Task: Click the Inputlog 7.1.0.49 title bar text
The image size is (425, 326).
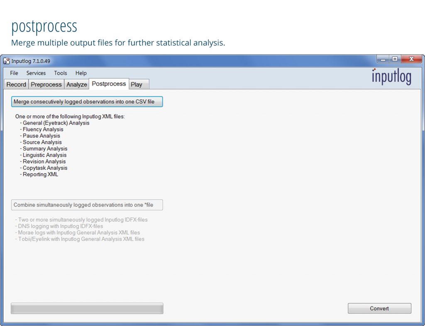Action: tap(31, 61)
